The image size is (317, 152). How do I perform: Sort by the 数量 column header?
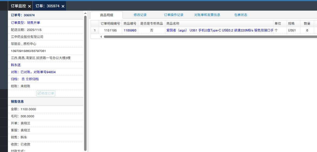tap(307, 24)
